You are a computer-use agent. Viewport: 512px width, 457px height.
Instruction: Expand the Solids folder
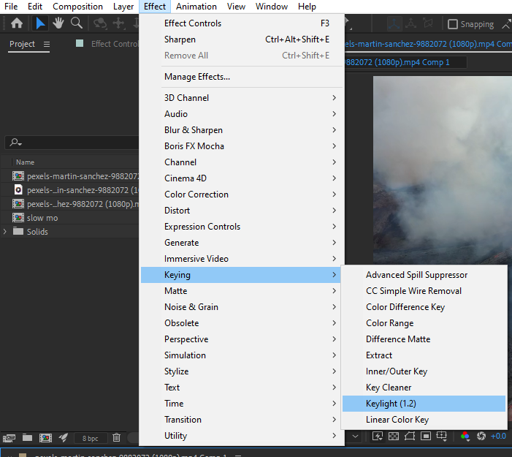(5, 232)
